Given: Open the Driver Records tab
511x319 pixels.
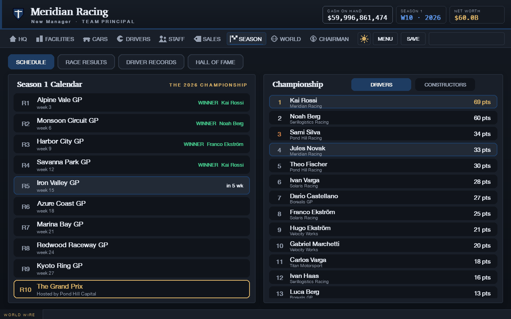Looking at the screenshot, I should (x=151, y=62).
